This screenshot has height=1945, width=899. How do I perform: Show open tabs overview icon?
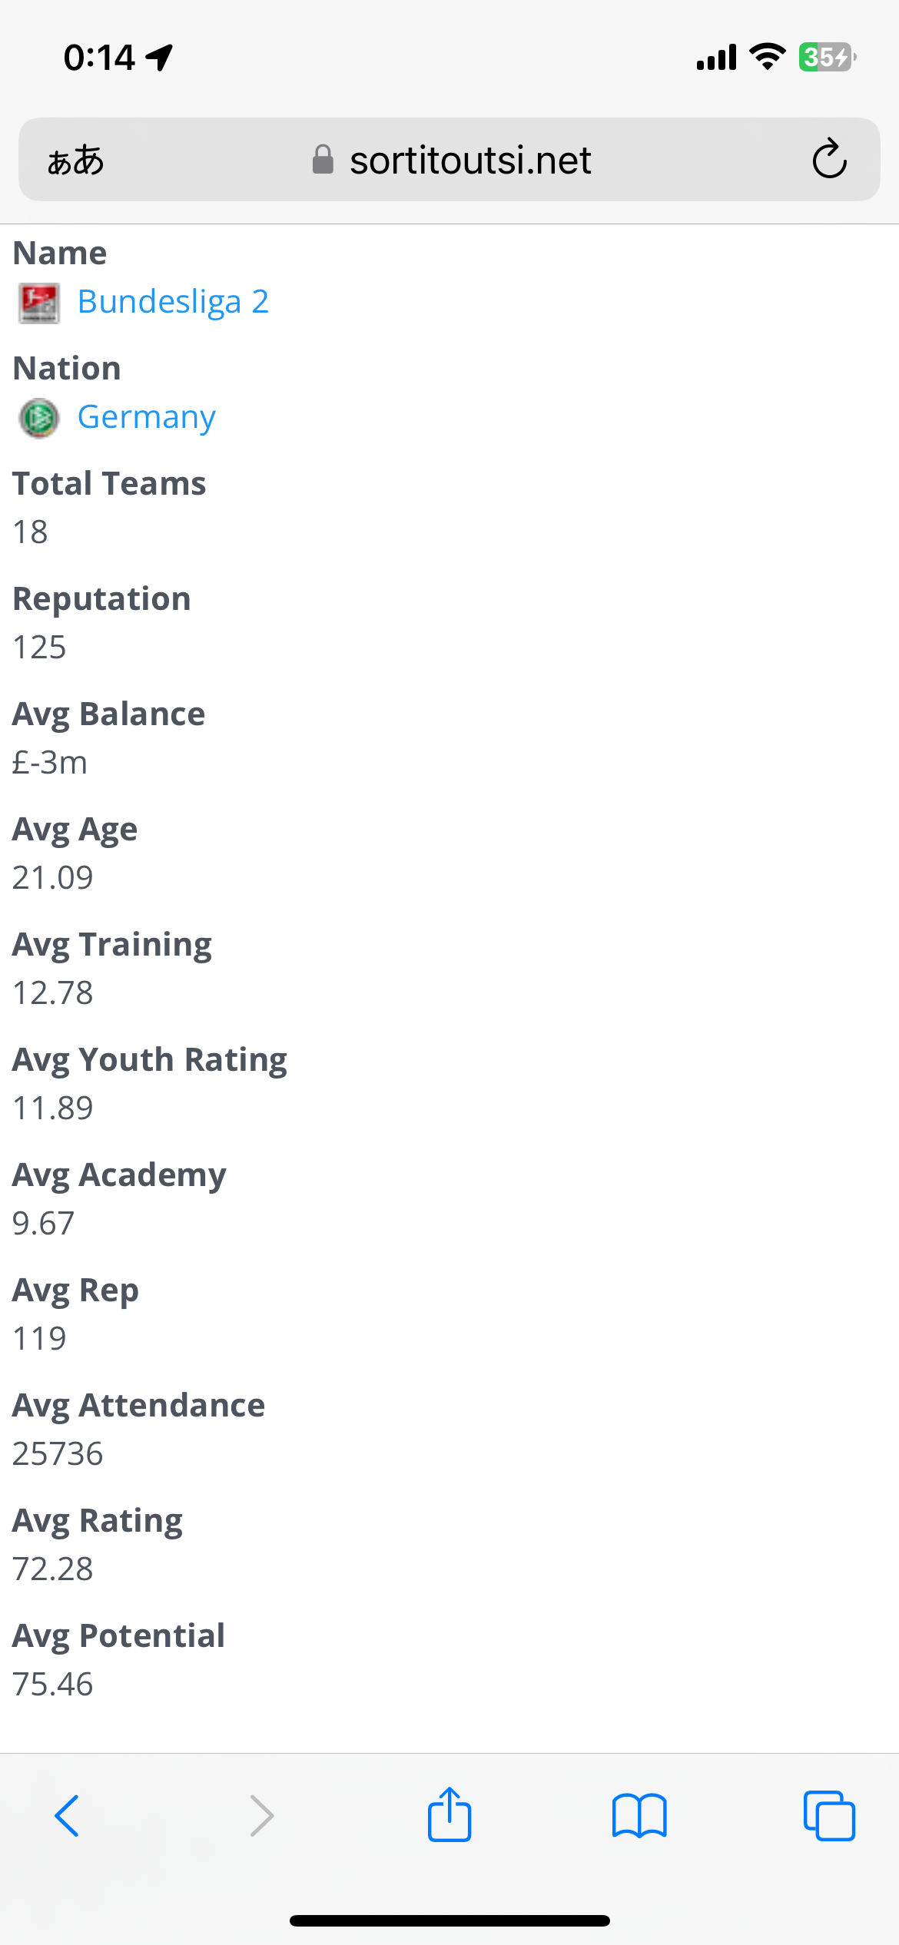[x=829, y=1816]
